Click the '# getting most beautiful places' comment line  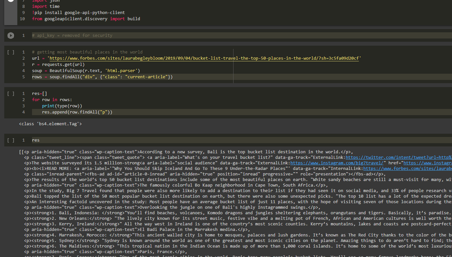[87, 52]
